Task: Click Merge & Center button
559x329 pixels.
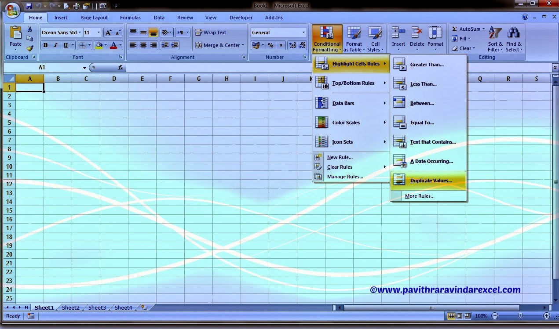Action: [219, 45]
